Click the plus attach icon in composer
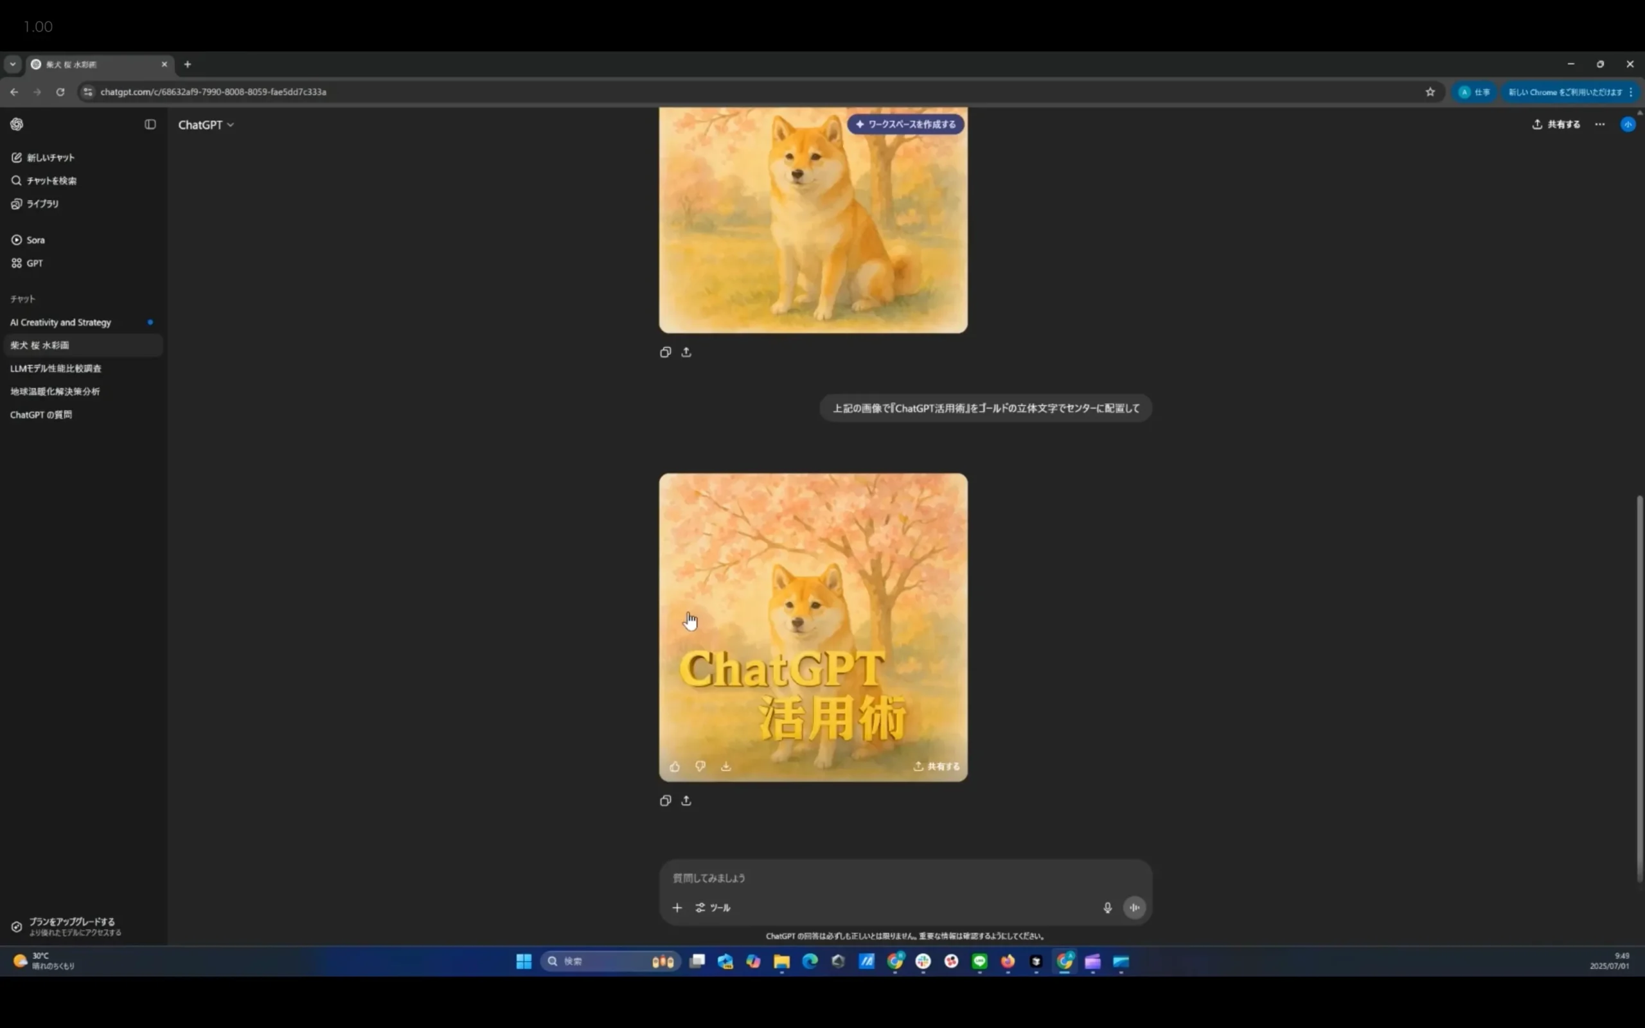This screenshot has height=1028, width=1645. 677,908
